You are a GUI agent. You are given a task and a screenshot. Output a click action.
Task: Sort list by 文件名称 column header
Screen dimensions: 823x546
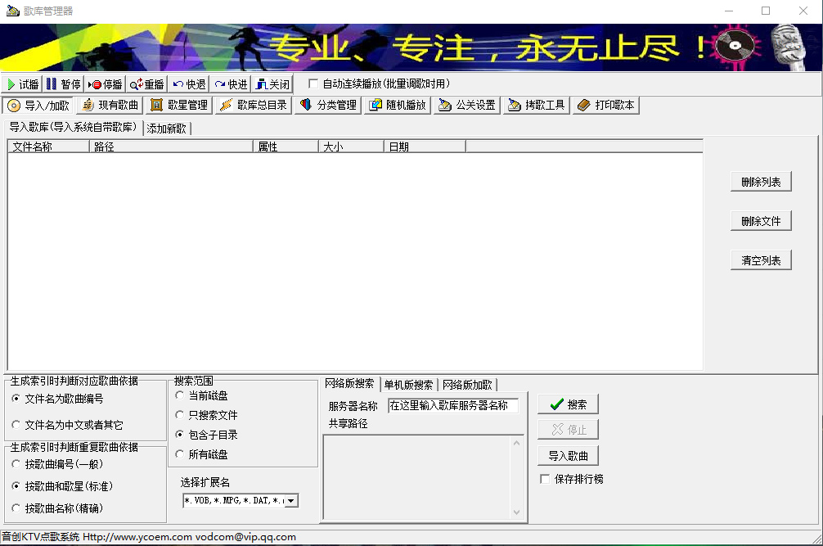pyautogui.click(x=48, y=147)
